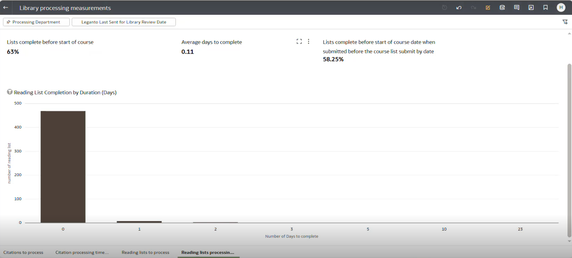Open the Processing Department filter
The image size is (572, 258).
click(36, 22)
